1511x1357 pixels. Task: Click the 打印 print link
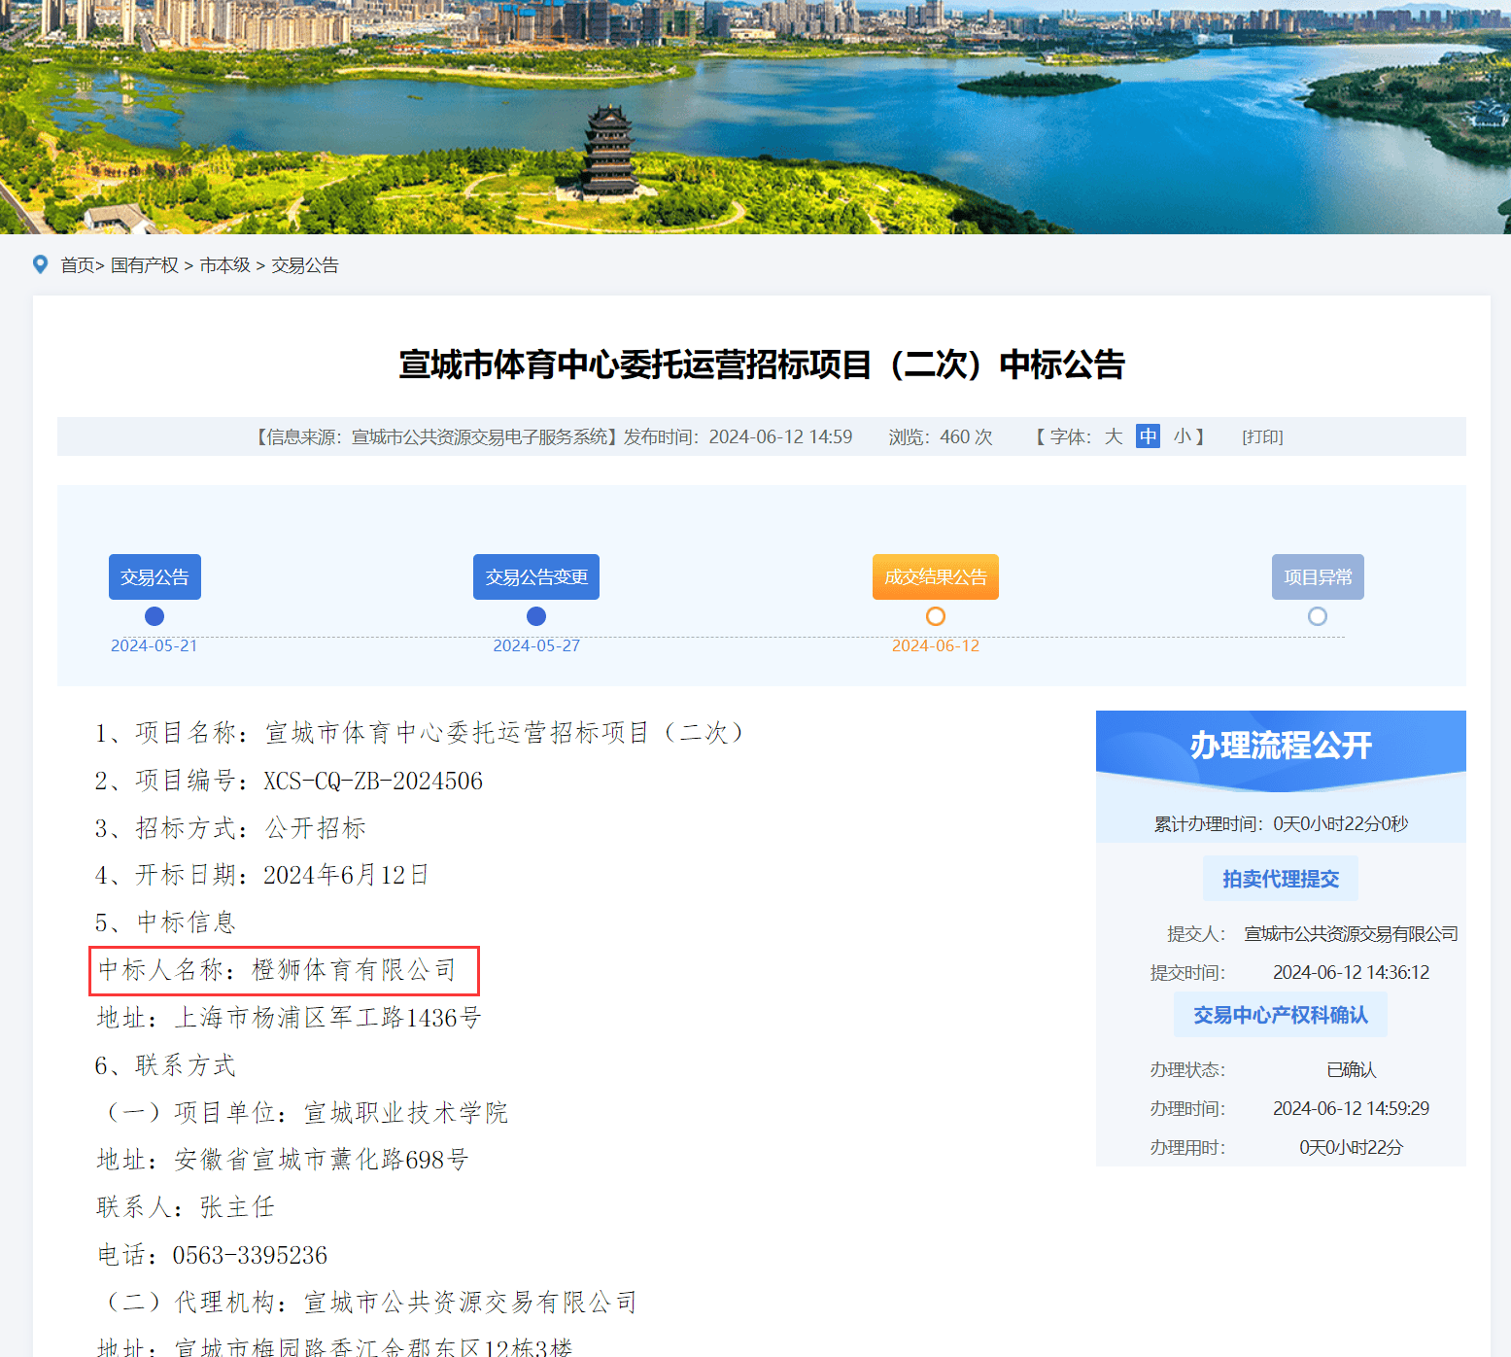pyautogui.click(x=1262, y=437)
